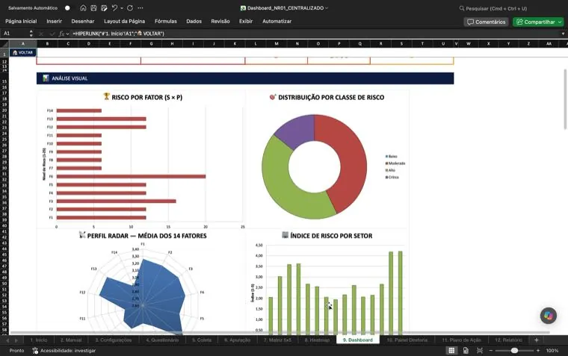Open the Automatizar ribbon tab
Screen dimensions: 568x356
pyautogui.click(x=277, y=22)
